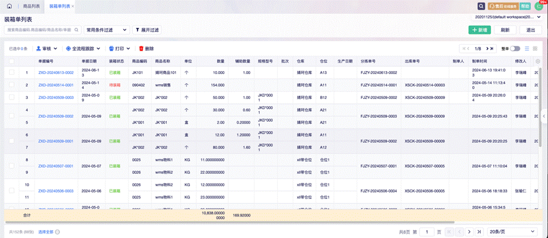The width and height of the screenshot is (548, 238).
Task: Click the bottom page number field
Action: pos(427,231)
